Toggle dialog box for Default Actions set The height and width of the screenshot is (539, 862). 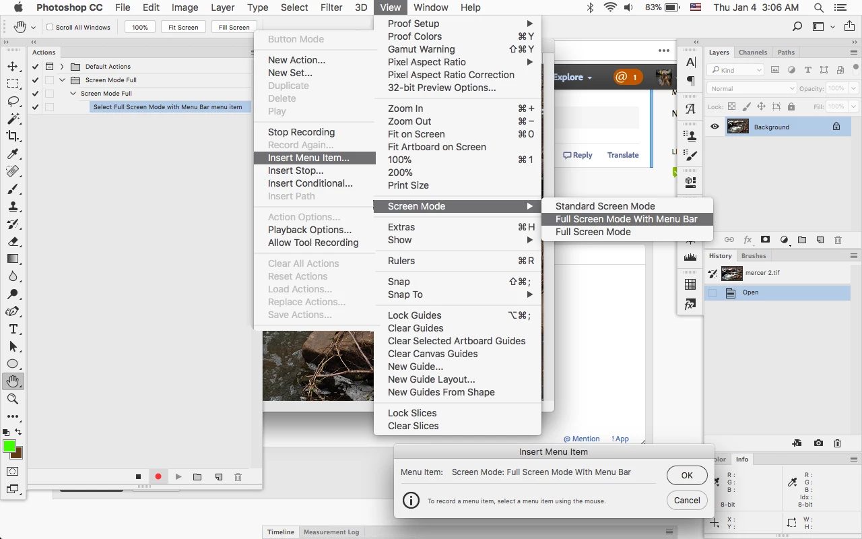tap(49, 66)
